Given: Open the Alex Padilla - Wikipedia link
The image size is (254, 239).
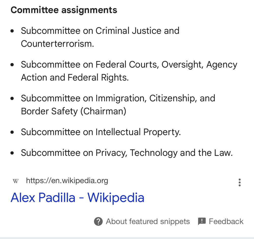Looking at the screenshot, I should (77, 197).
